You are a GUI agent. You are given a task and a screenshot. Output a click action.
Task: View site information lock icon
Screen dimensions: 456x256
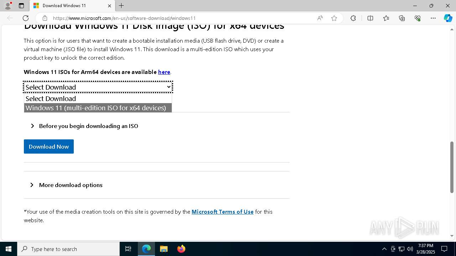[x=45, y=18]
